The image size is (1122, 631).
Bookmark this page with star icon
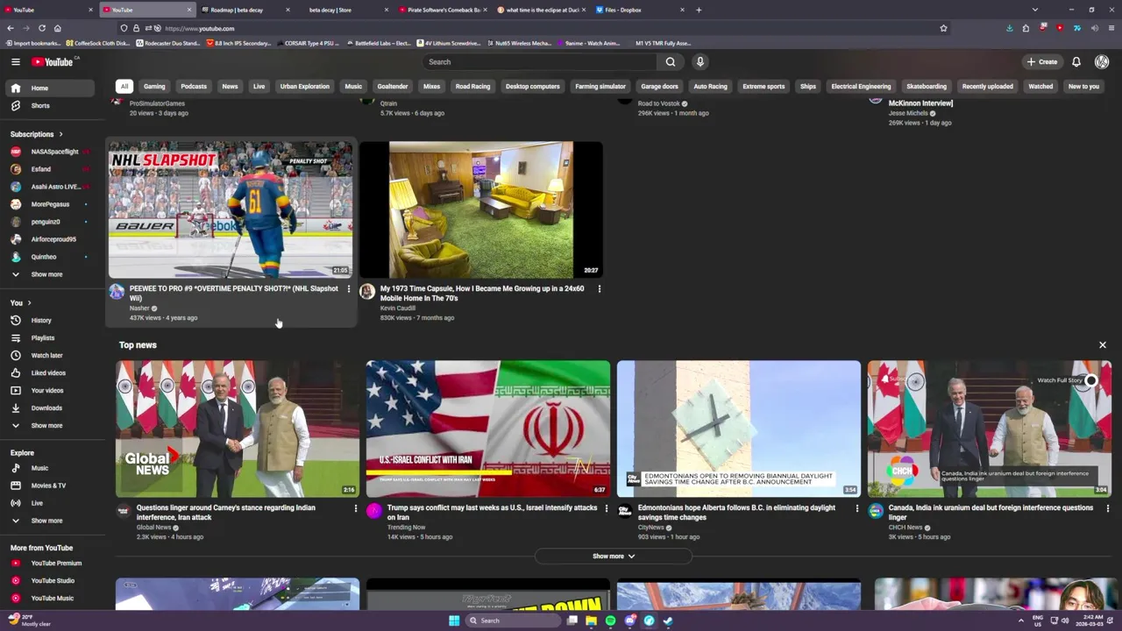coord(943,28)
